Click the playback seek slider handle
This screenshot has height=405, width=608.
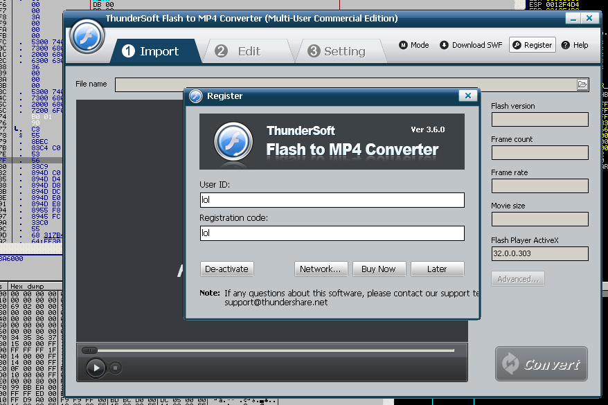[89, 350]
